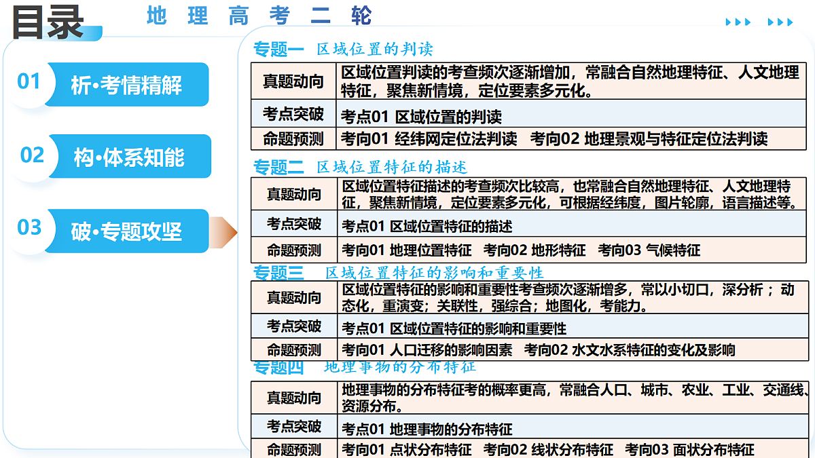This screenshot has height=458, width=815.
Task: Open the 构•体系知能 section button
Action: [x=128, y=157]
